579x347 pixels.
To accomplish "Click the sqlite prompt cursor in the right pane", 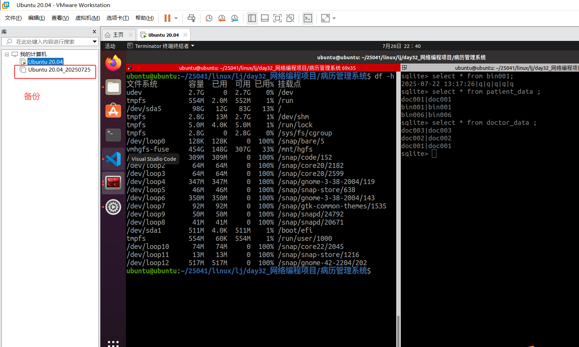I will point(434,154).
